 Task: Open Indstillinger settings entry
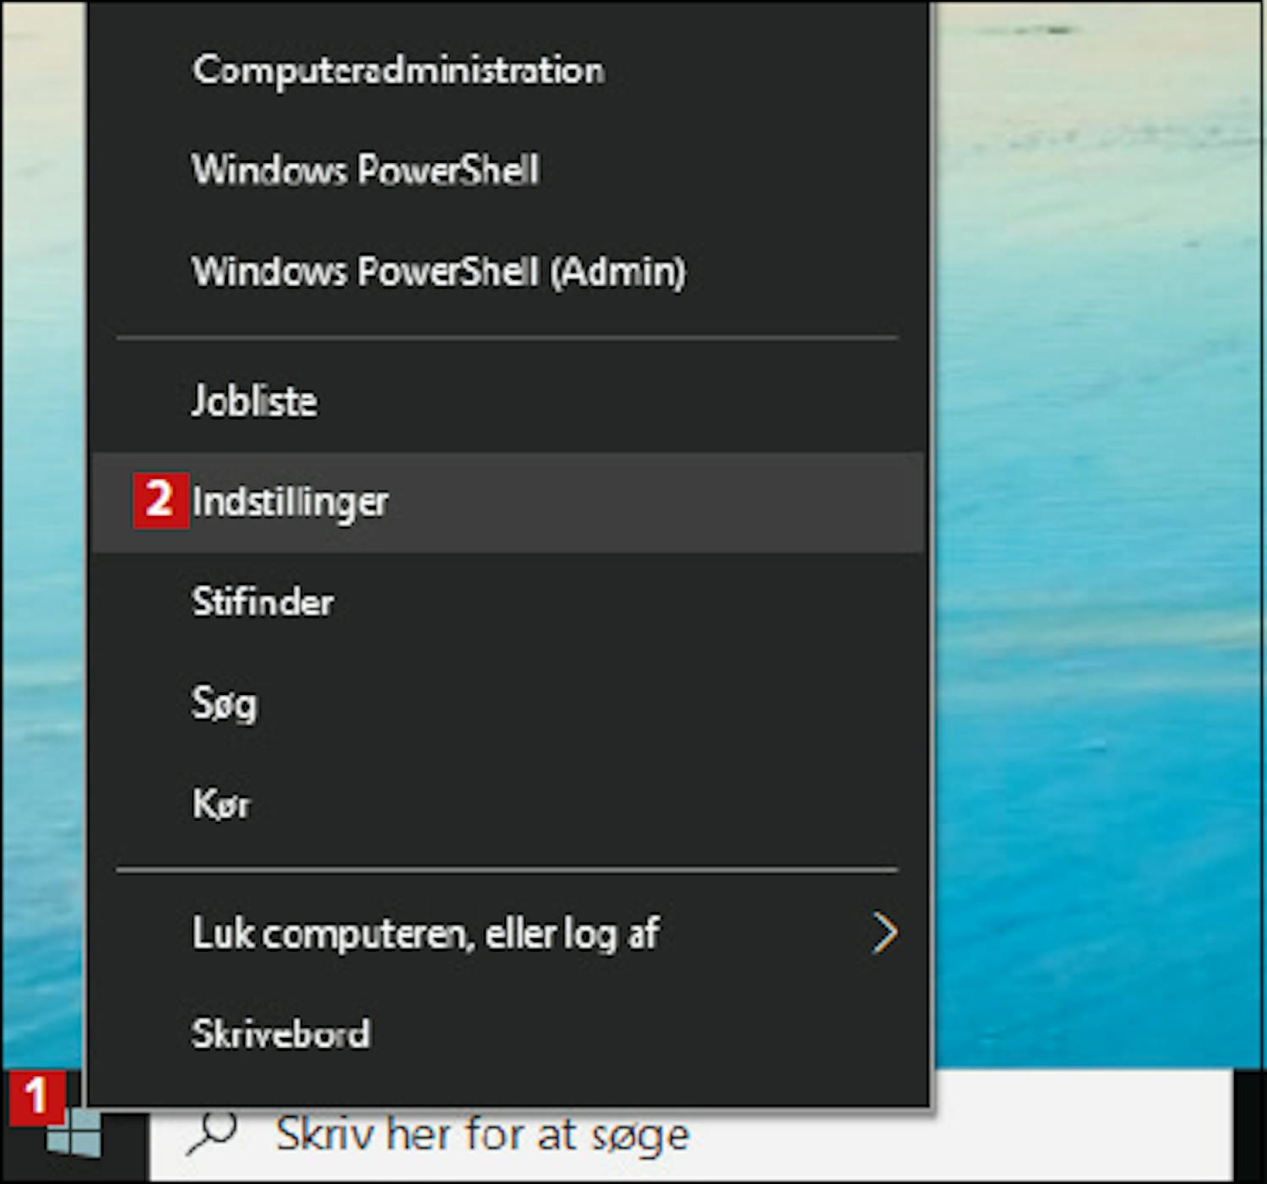click(x=509, y=502)
